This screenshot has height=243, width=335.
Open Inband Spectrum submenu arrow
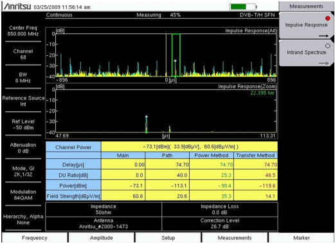323,63
